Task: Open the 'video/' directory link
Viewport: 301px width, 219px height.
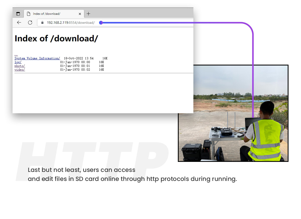Action: click(x=20, y=70)
